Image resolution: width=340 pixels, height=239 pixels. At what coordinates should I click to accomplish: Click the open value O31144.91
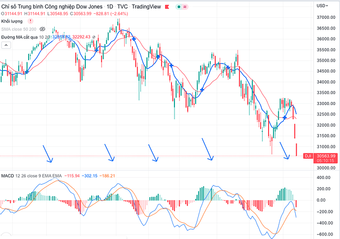point(12,14)
